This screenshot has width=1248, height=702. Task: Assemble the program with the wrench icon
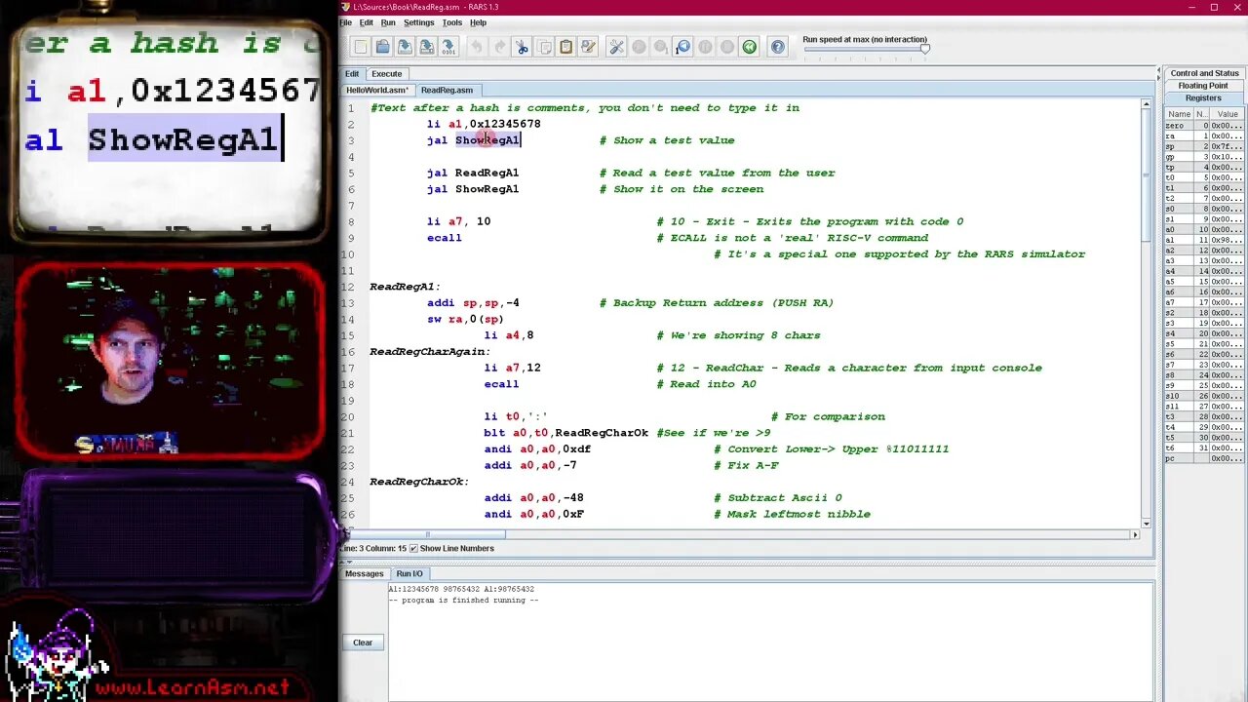coord(616,47)
